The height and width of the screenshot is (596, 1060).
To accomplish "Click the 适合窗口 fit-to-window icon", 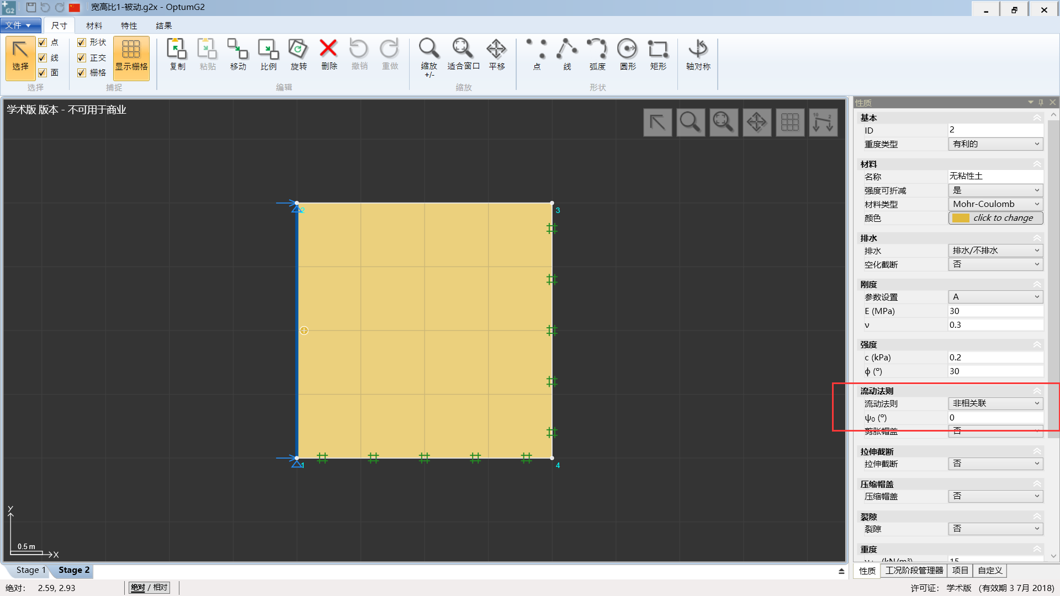I will [x=463, y=55].
